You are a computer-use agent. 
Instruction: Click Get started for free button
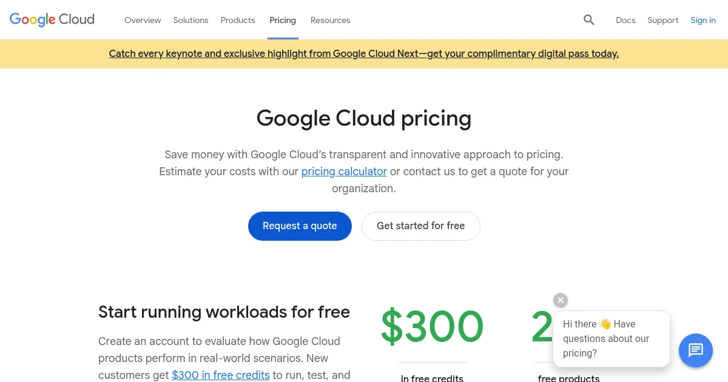pos(421,226)
